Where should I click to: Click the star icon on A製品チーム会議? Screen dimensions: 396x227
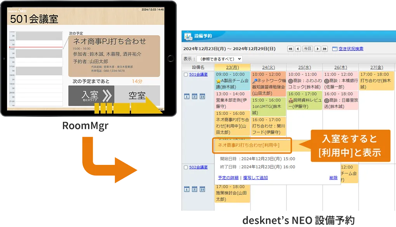(219, 81)
